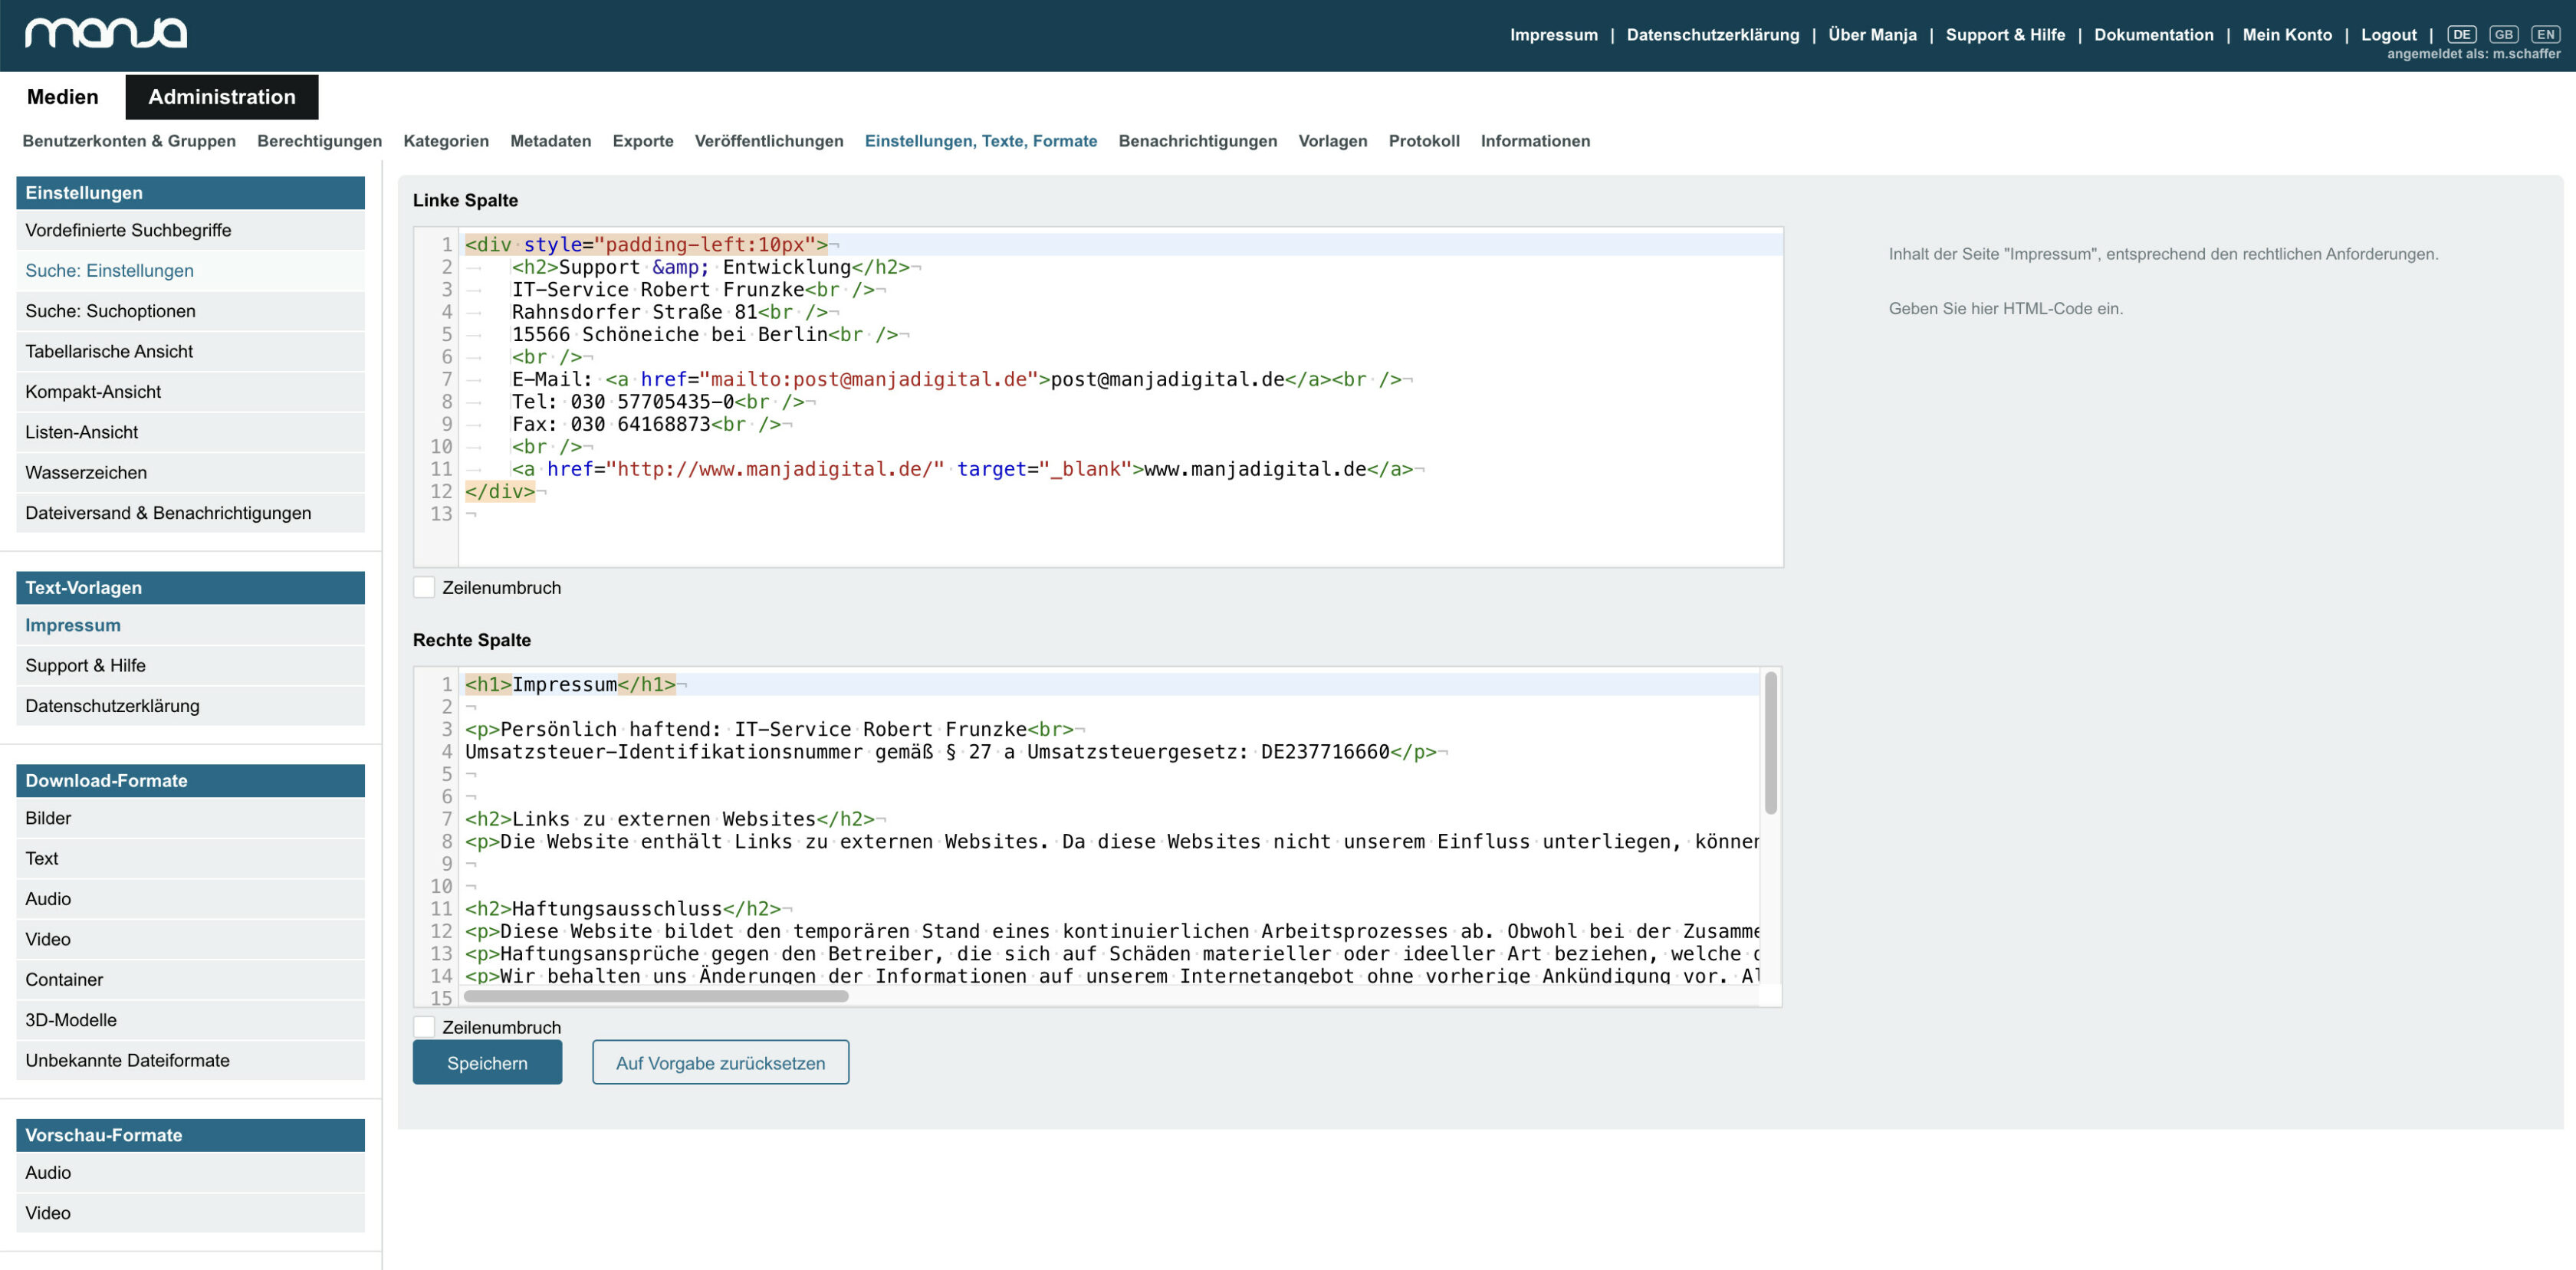Enable Zeilenumbruch for Rechte Spalte
Screen dimensions: 2576x1270
point(424,1027)
